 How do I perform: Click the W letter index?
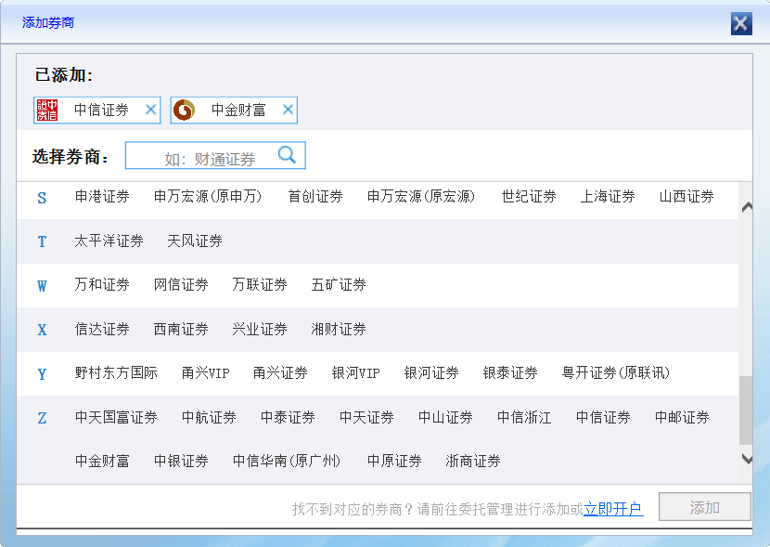43,285
